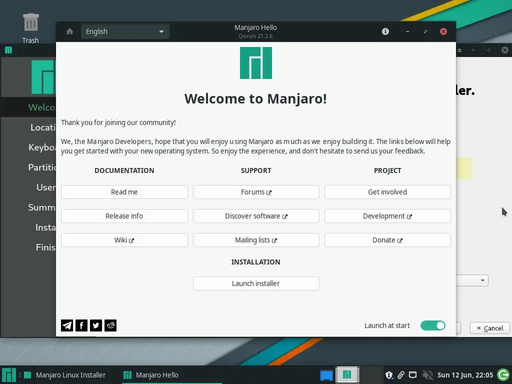Click the Get involved button
This screenshot has width=512, height=384.
tap(387, 192)
